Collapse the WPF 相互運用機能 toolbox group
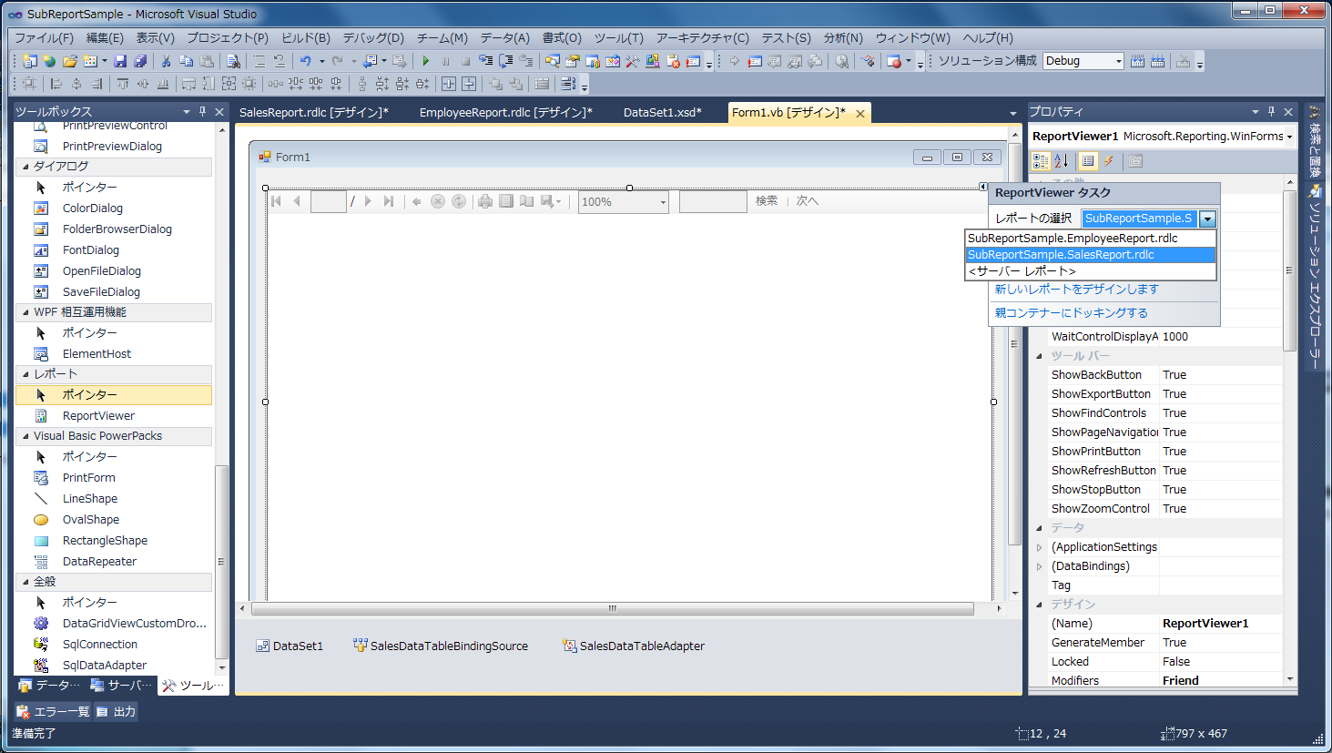The width and height of the screenshot is (1332, 753). pos(25,312)
